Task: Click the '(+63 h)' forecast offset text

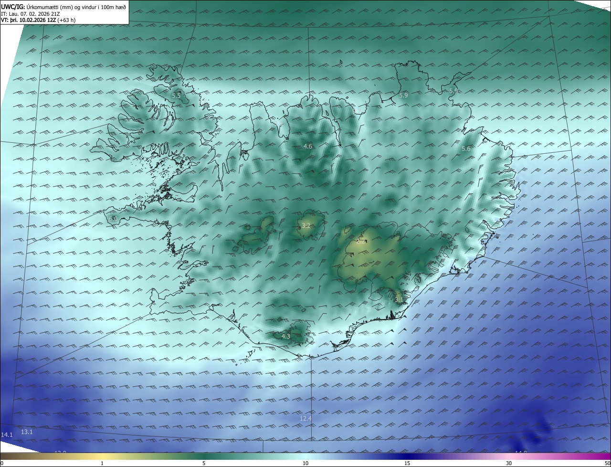Action: tap(66, 20)
